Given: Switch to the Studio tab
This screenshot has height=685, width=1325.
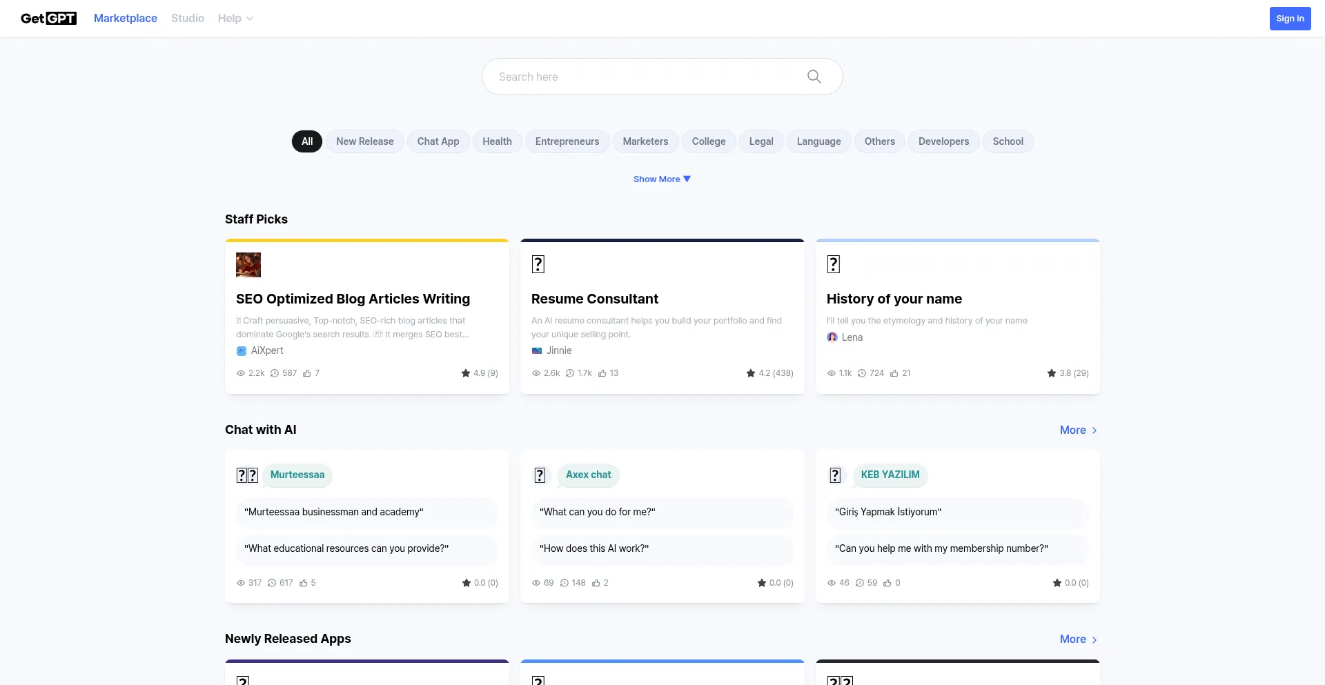Looking at the screenshot, I should [x=188, y=19].
